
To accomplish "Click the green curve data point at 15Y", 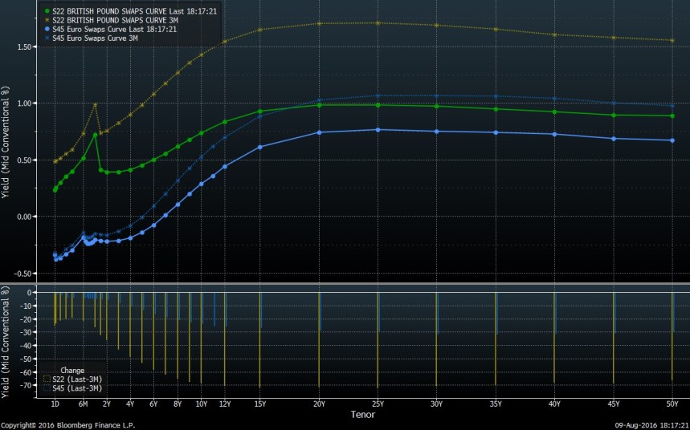I will tap(260, 112).
